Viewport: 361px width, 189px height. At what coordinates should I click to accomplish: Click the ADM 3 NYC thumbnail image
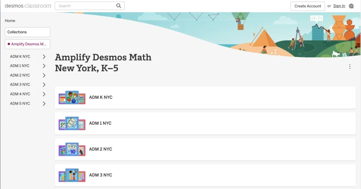pyautogui.click(x=72, y=175)
